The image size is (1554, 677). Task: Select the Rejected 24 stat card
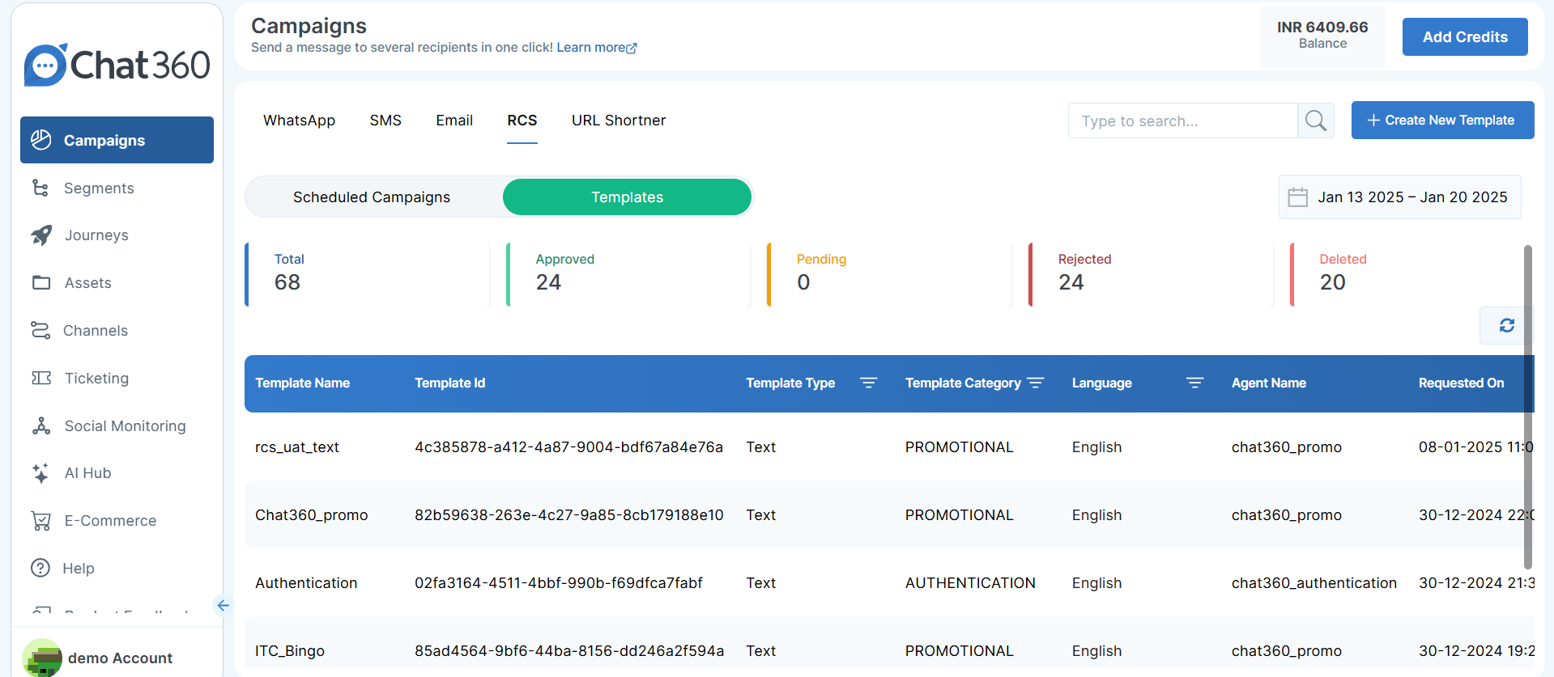point(1151,275)
